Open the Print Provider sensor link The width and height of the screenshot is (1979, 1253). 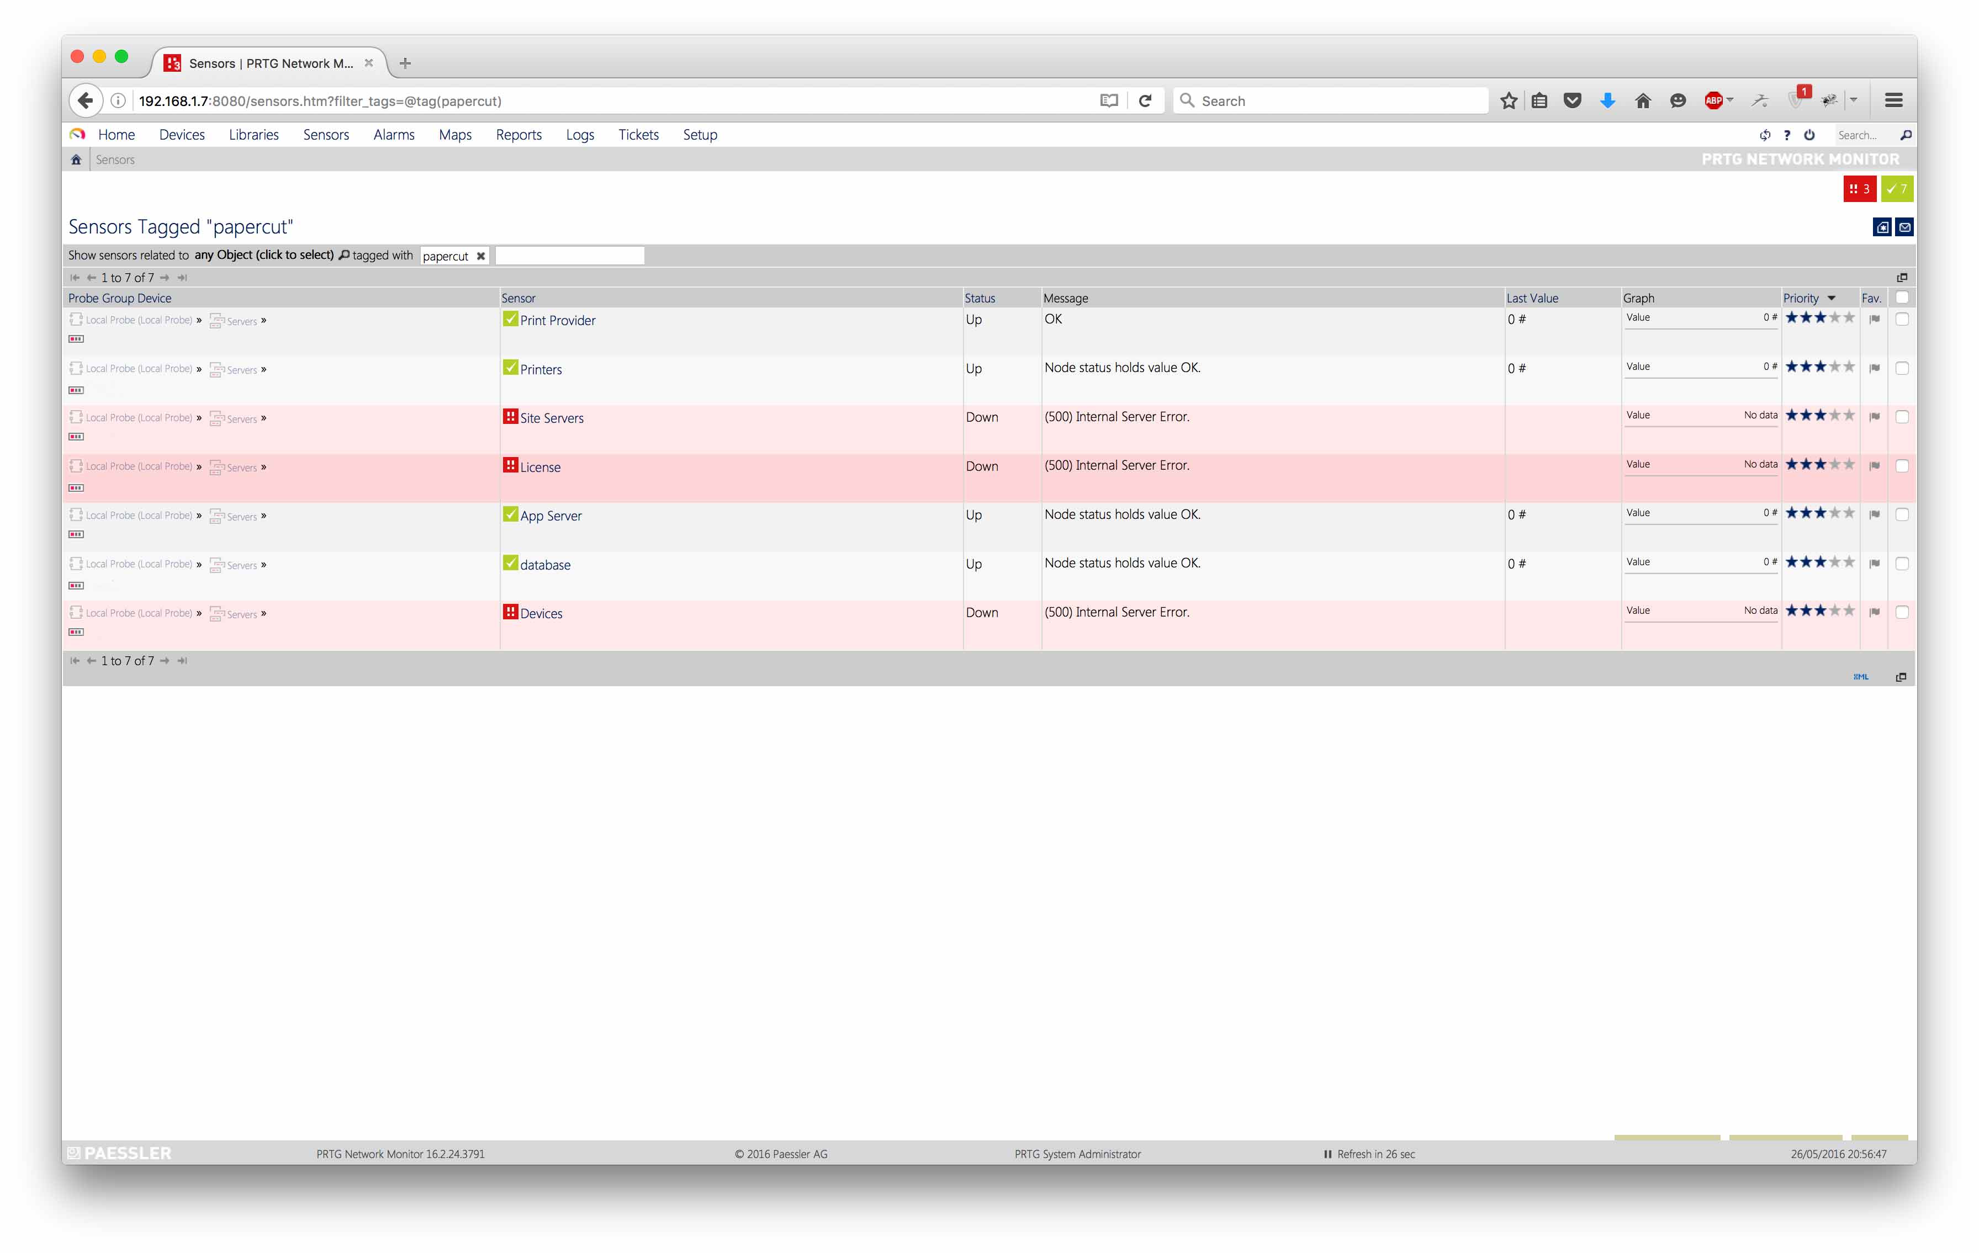point(557,321)
